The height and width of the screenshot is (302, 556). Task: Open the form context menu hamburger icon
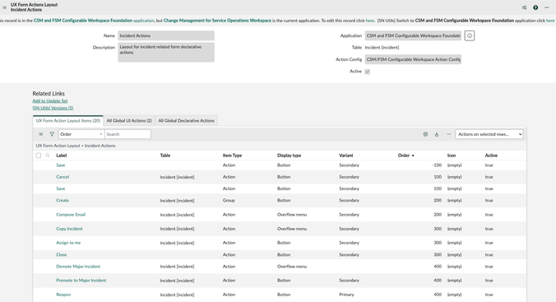point(5,7)
